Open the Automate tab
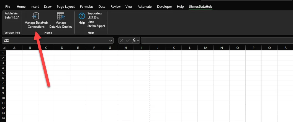This screenshot has width=293, height=122. point(145,7)
